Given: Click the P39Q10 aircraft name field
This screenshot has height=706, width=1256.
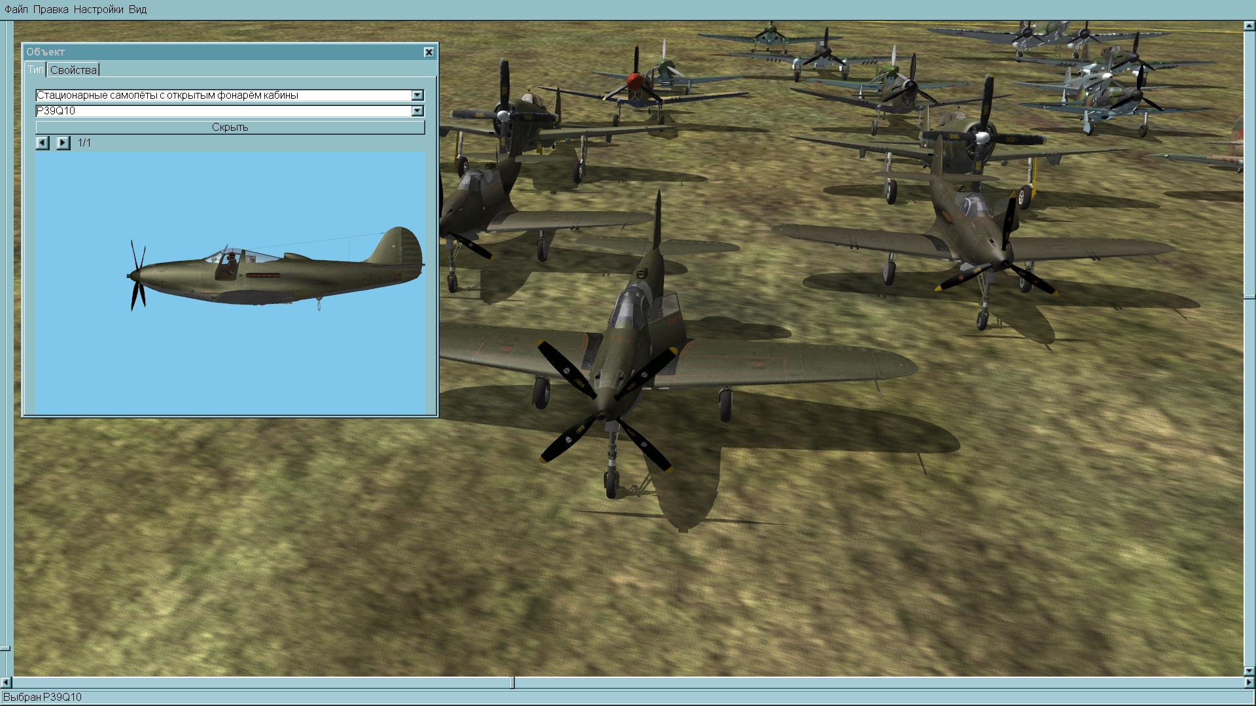Looking at the screenshot, I should (x=222, y=111).
